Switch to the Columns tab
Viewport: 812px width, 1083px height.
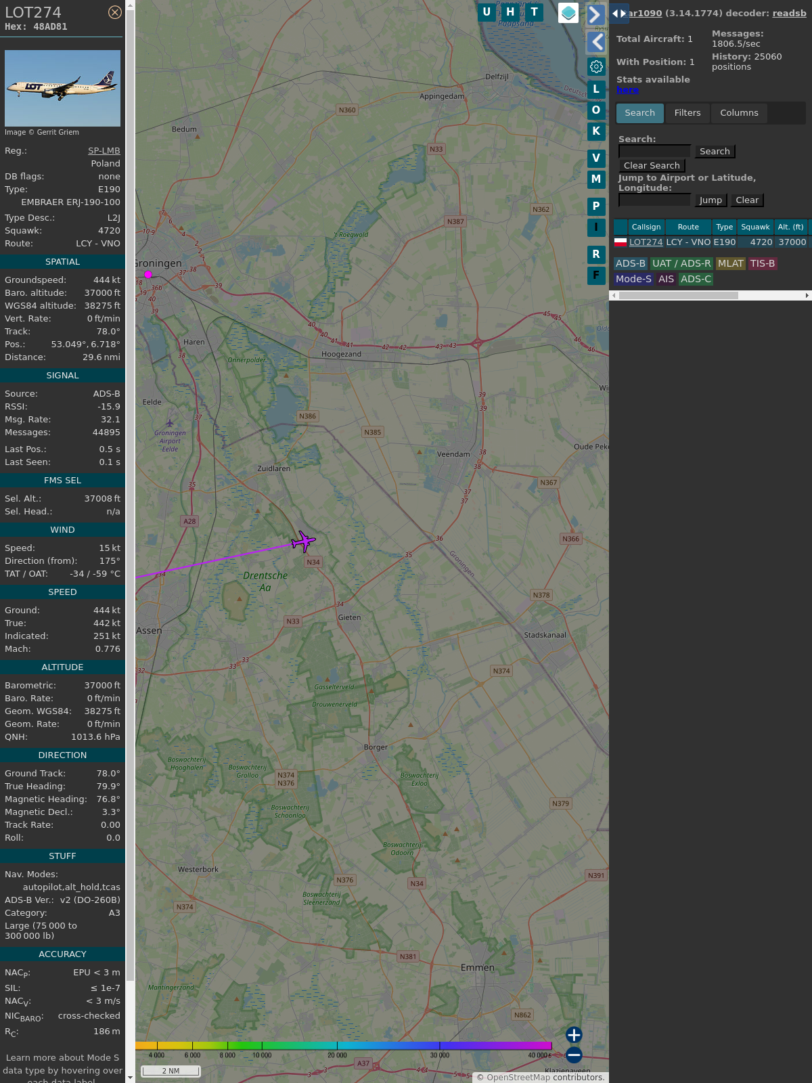pos(739,113)
